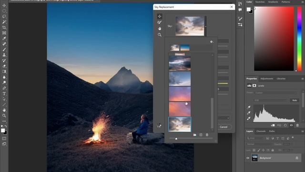The width and height of the screenshot is (305, 172).
Task: Click Sky Move tool in Sky Replacement dialog
Action: coord(160,16)
